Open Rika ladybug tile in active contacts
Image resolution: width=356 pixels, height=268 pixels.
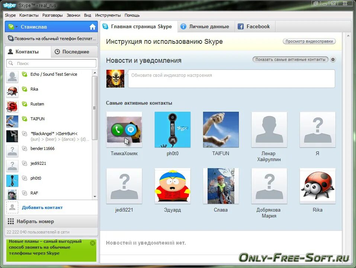[318, 186]
